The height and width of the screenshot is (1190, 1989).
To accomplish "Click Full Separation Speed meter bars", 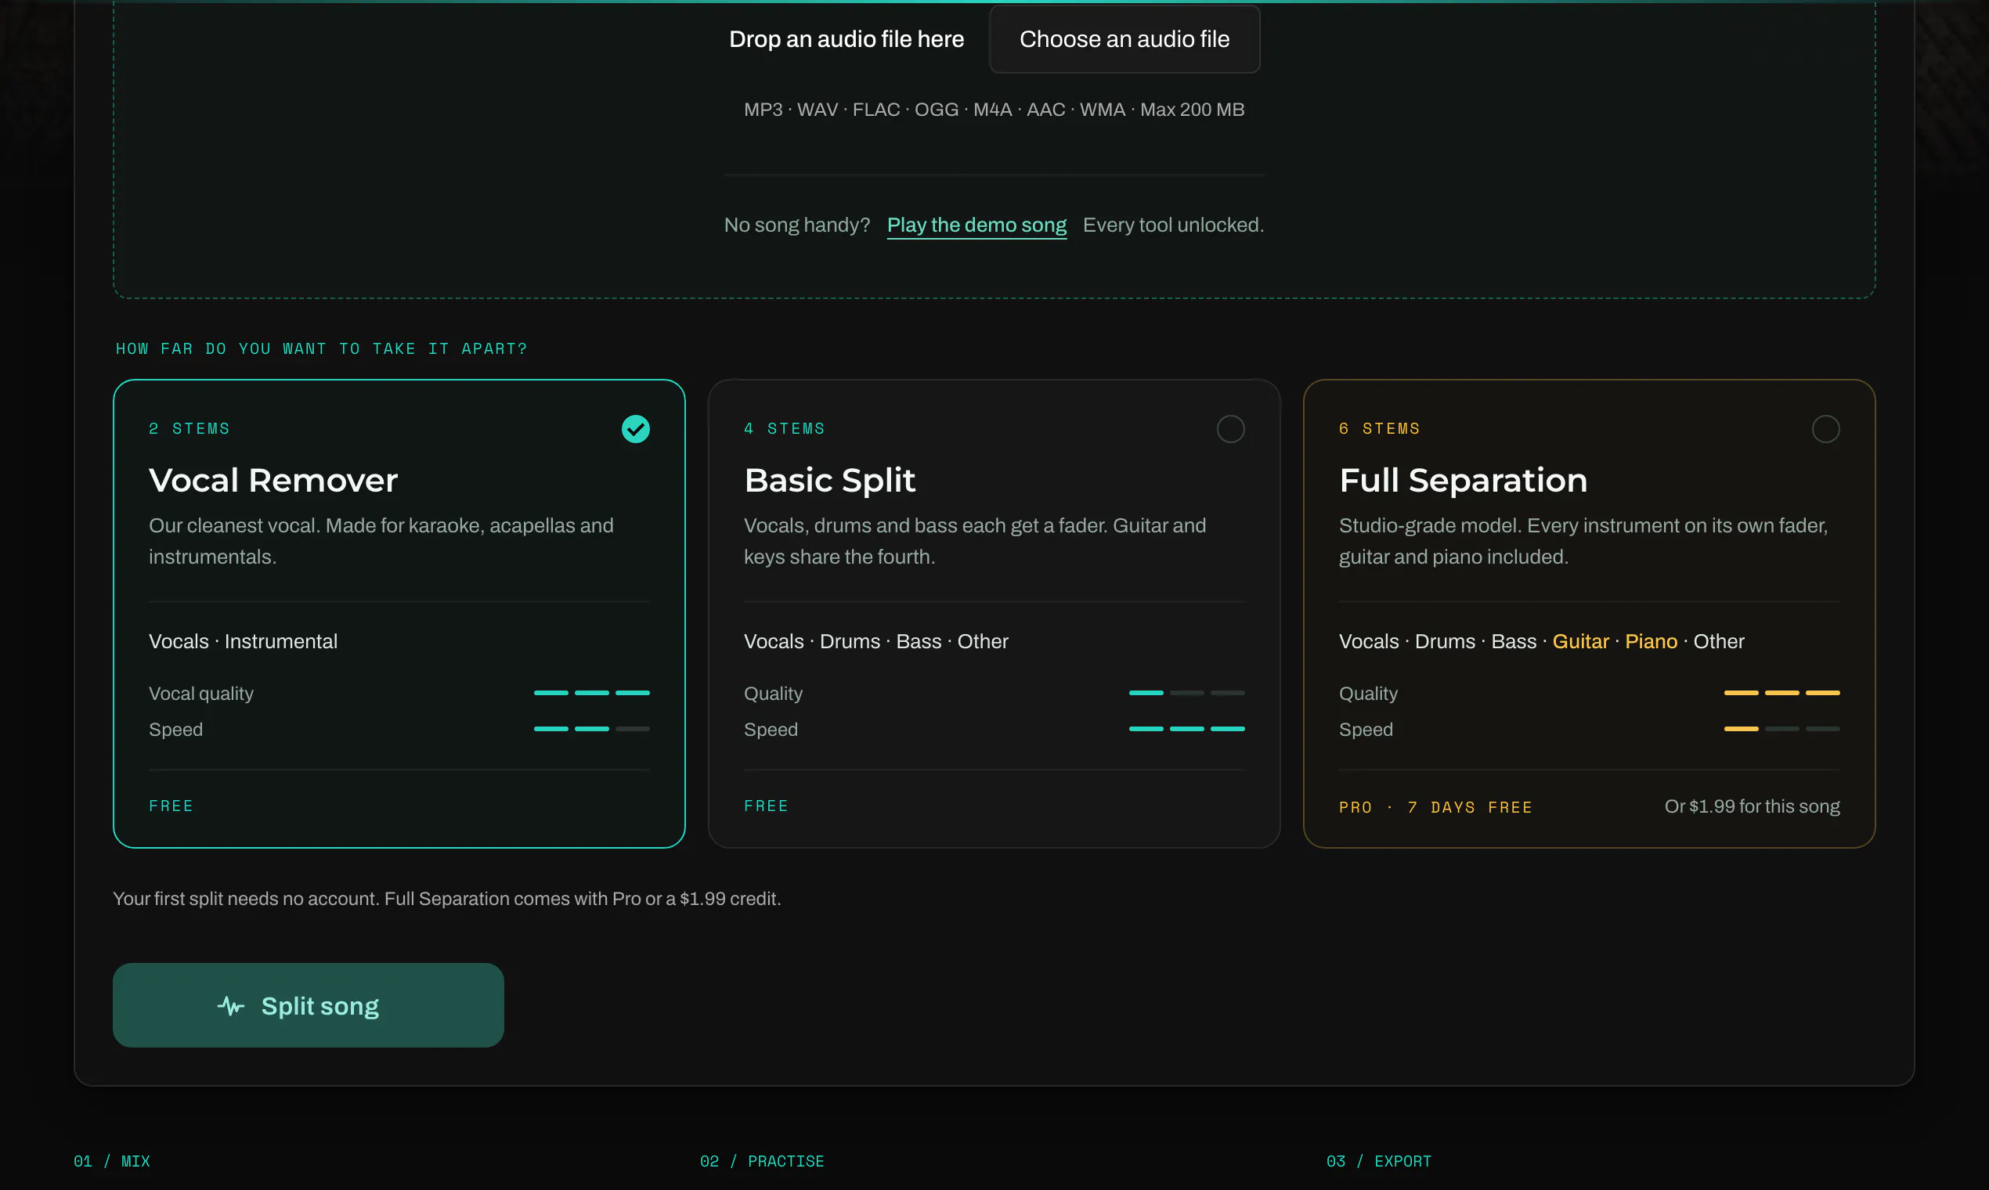I will (1782, 729).
